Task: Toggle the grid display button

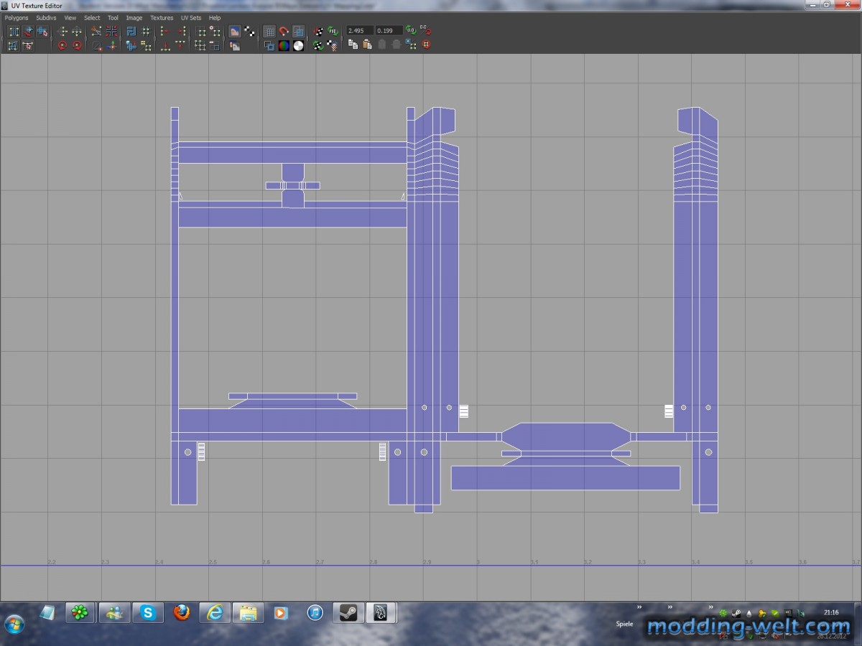Action: tap(269, 32)
